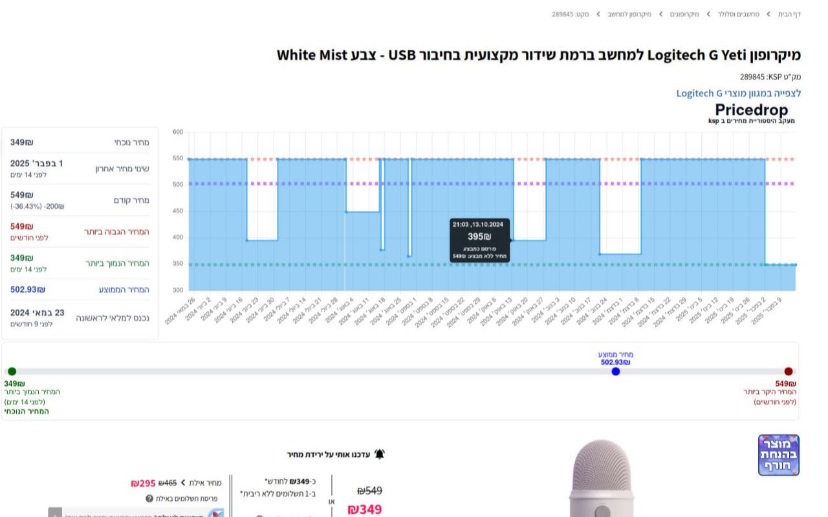828x517 pixels.
Task: Click the price drop bell icon
Action: click(380, 454)
